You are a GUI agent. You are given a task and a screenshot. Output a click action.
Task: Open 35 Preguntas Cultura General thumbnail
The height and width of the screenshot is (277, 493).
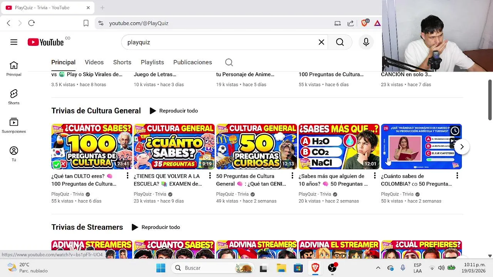pyautogui.click(x=174, y=147)
